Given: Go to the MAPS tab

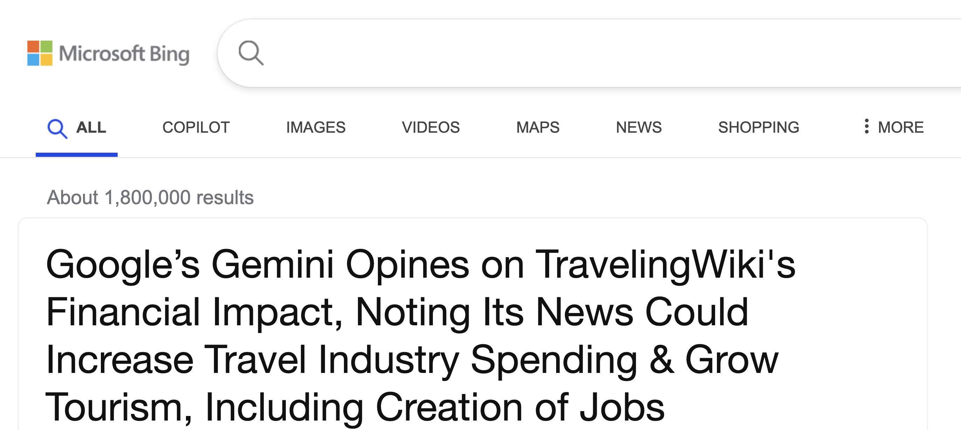Looking at the screenshot, I should click(538, 127).
